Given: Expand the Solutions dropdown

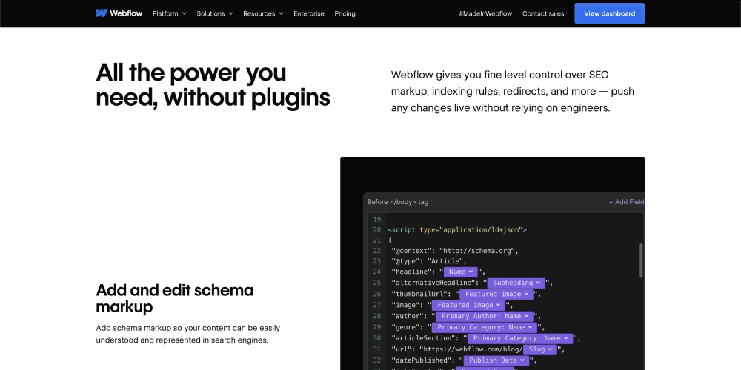Looking at the screenshot, I should coord(215,13).
